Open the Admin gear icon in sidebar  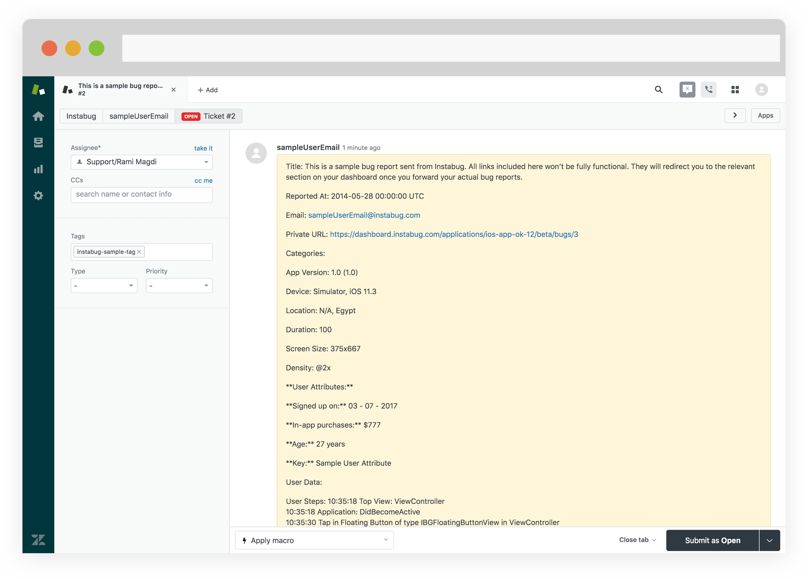38,196
